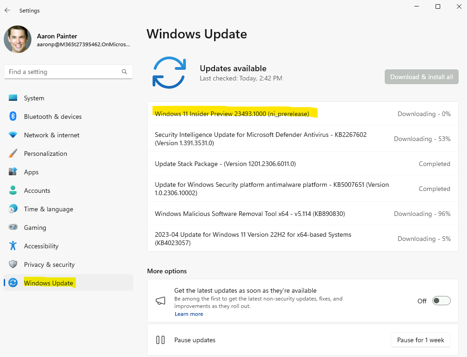Click the Time & language globe icon

13,209
